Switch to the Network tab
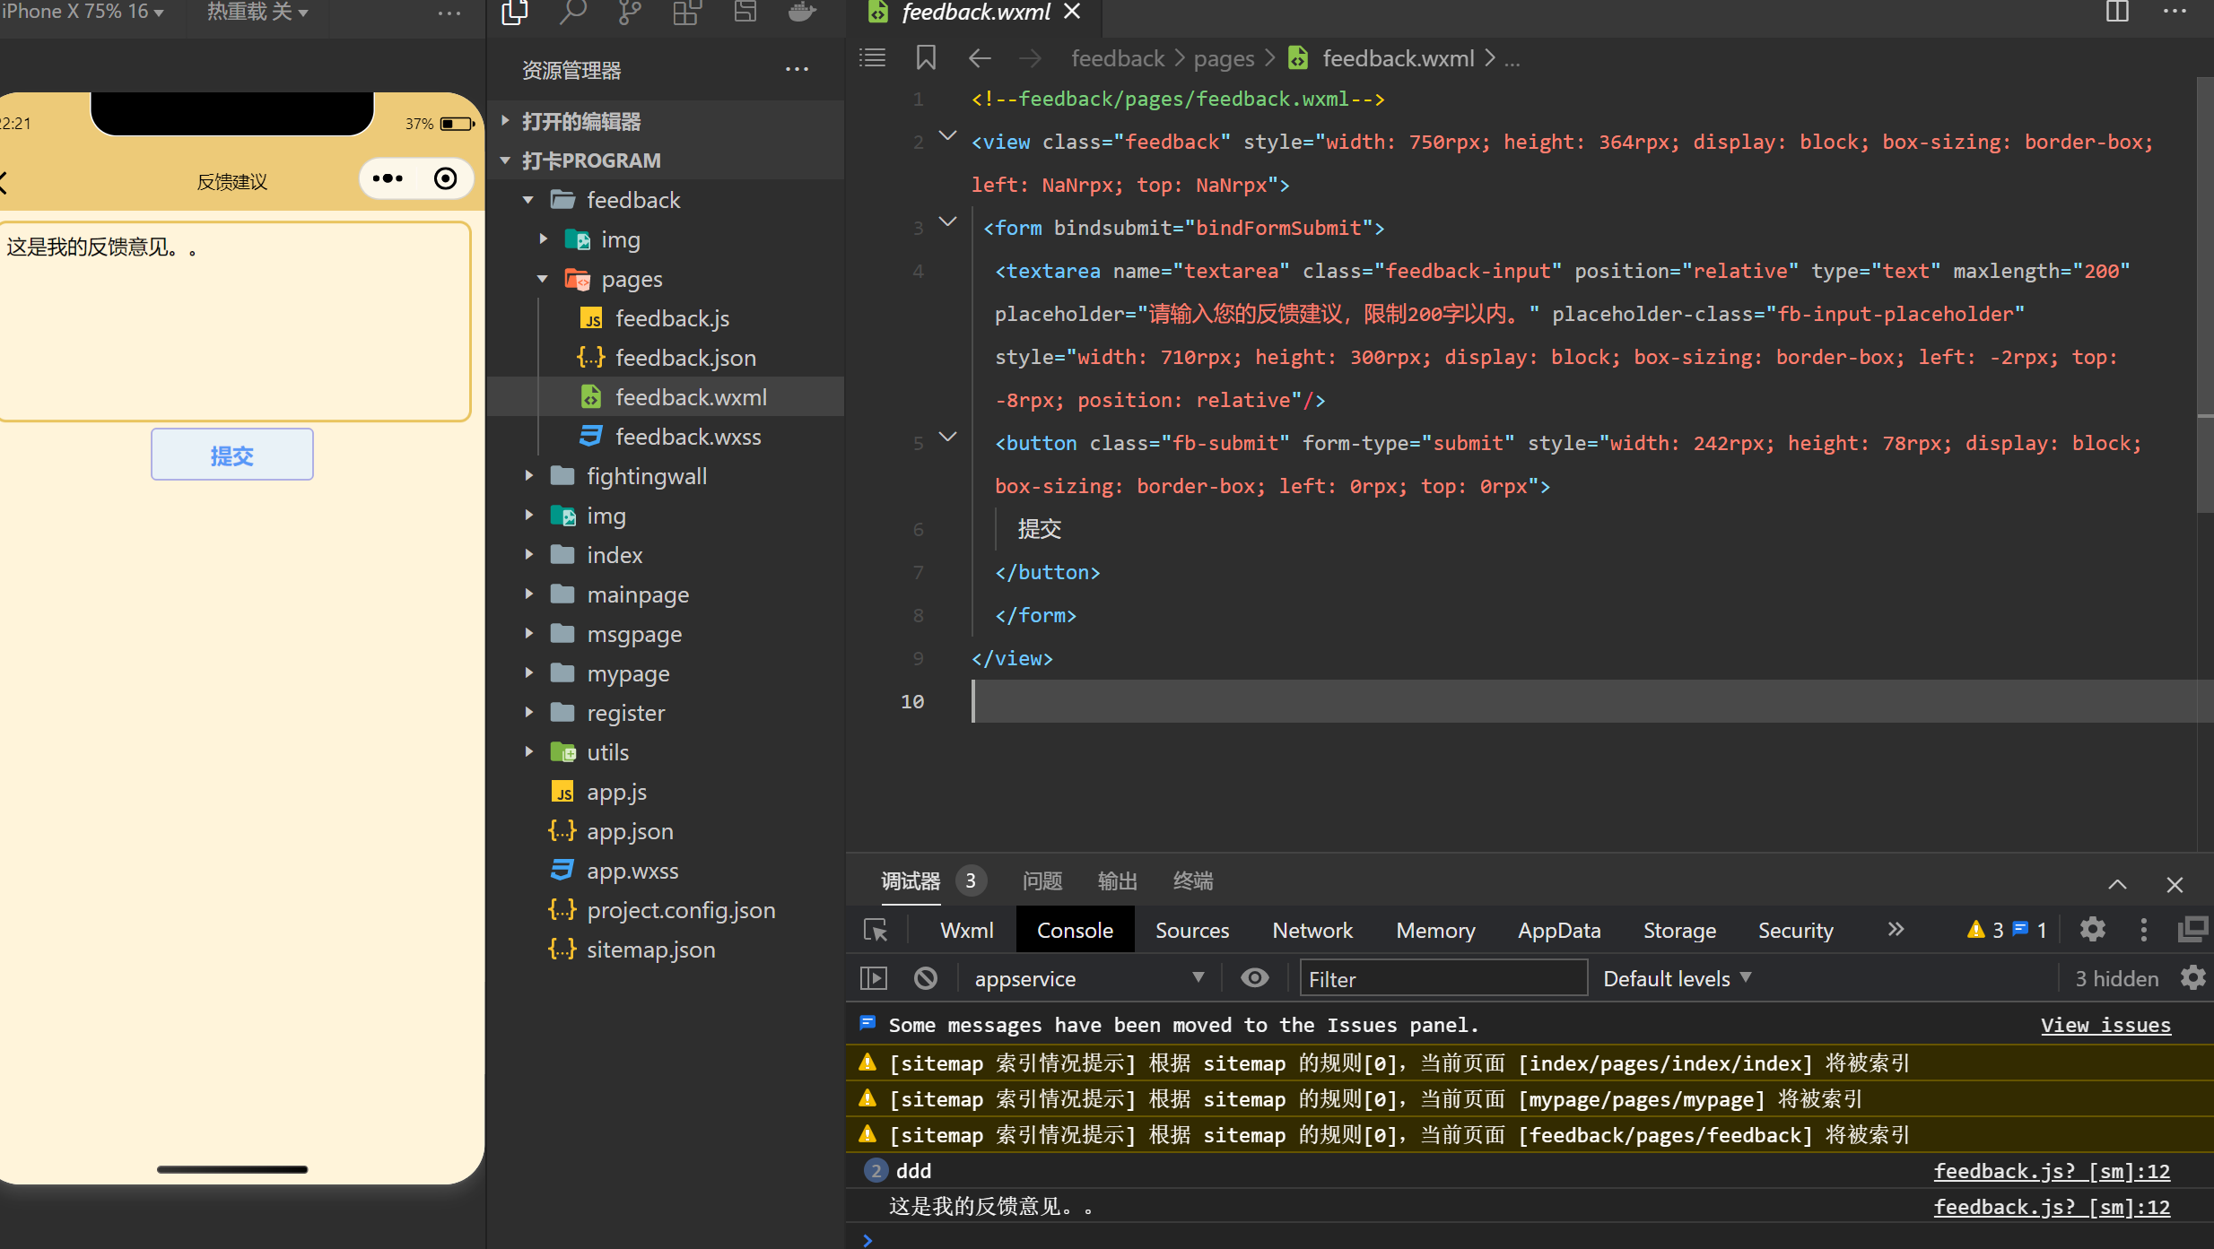 coord(1312,930)
